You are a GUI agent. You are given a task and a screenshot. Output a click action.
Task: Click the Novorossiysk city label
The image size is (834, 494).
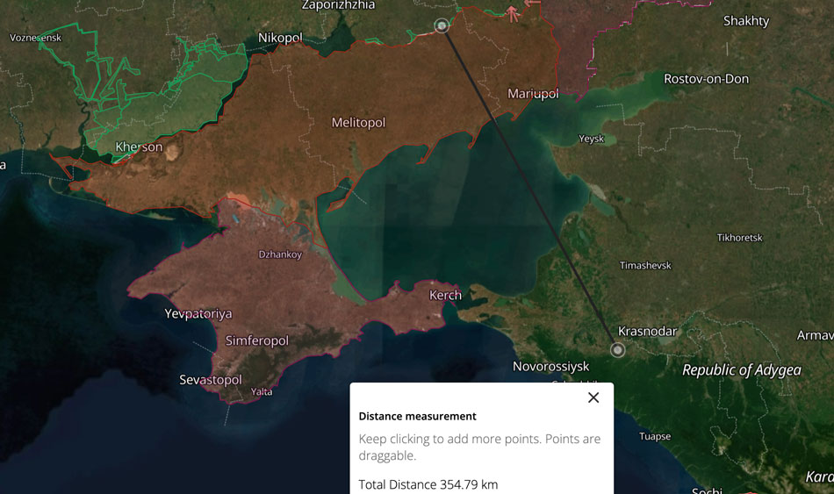(x=551, y=367)
